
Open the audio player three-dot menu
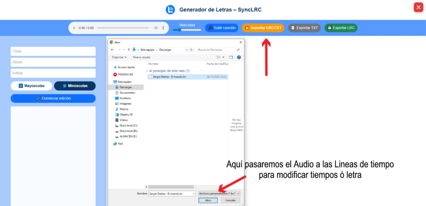[163, 28]
